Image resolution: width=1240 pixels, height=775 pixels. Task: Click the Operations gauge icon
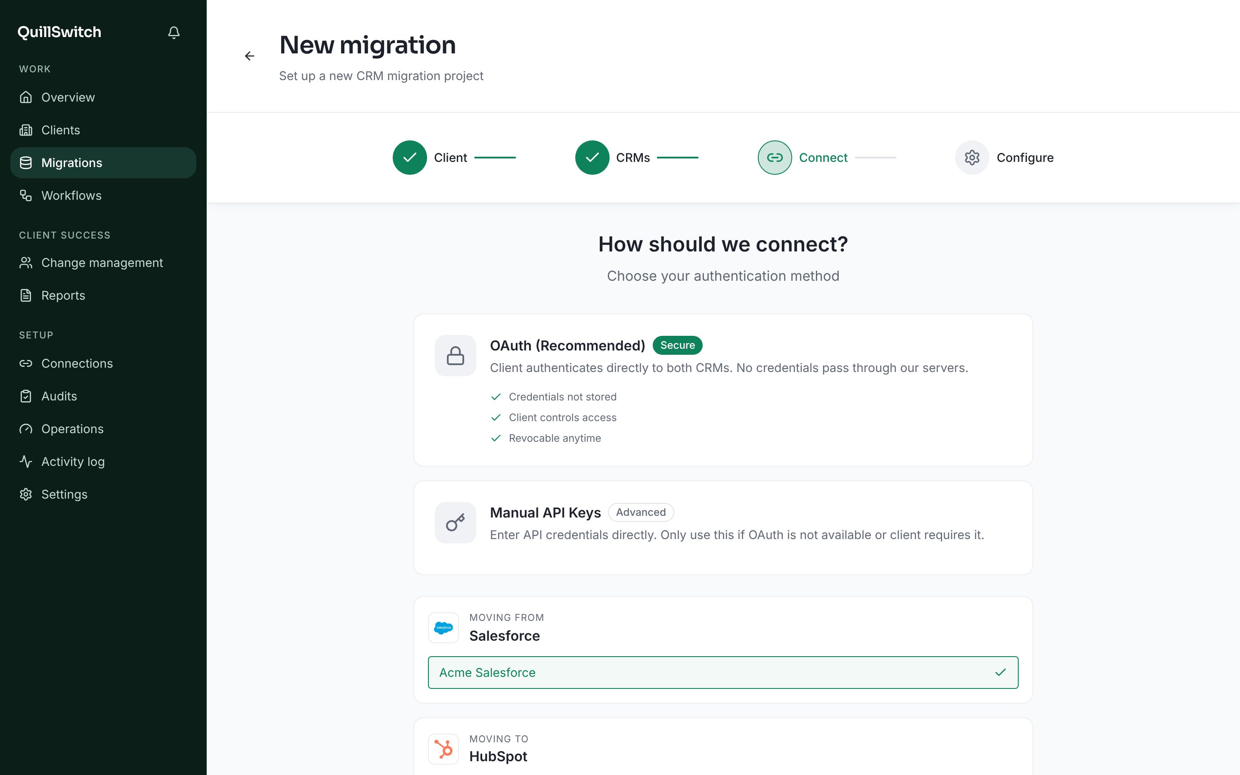click(x=26, y=429)
